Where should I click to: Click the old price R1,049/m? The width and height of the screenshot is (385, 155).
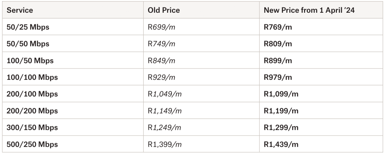pyautogui.click(x=165, y=94)
